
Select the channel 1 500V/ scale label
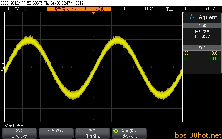click(13, 9)
